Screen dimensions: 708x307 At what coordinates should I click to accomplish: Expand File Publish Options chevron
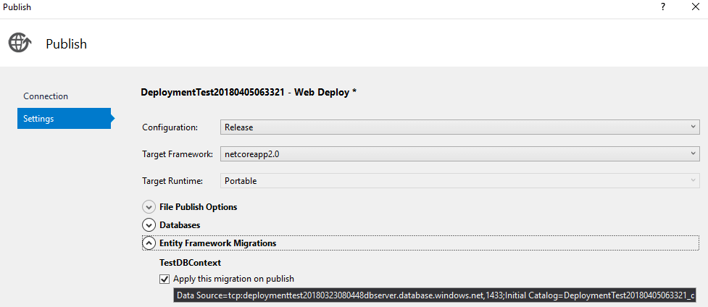click(x=149, y=207)
